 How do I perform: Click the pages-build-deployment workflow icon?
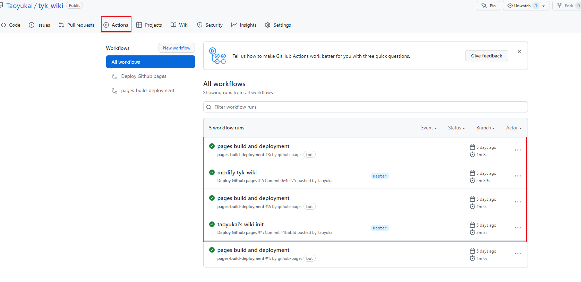click(x=114, y=90)
